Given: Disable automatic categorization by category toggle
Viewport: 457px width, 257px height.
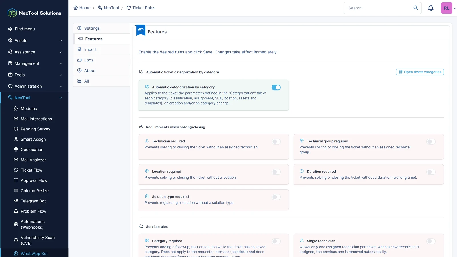Looking at the screenshot, I should tap(276, 87).
